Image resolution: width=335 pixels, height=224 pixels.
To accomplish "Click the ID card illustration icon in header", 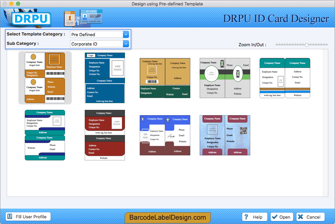I will (83, 18).
